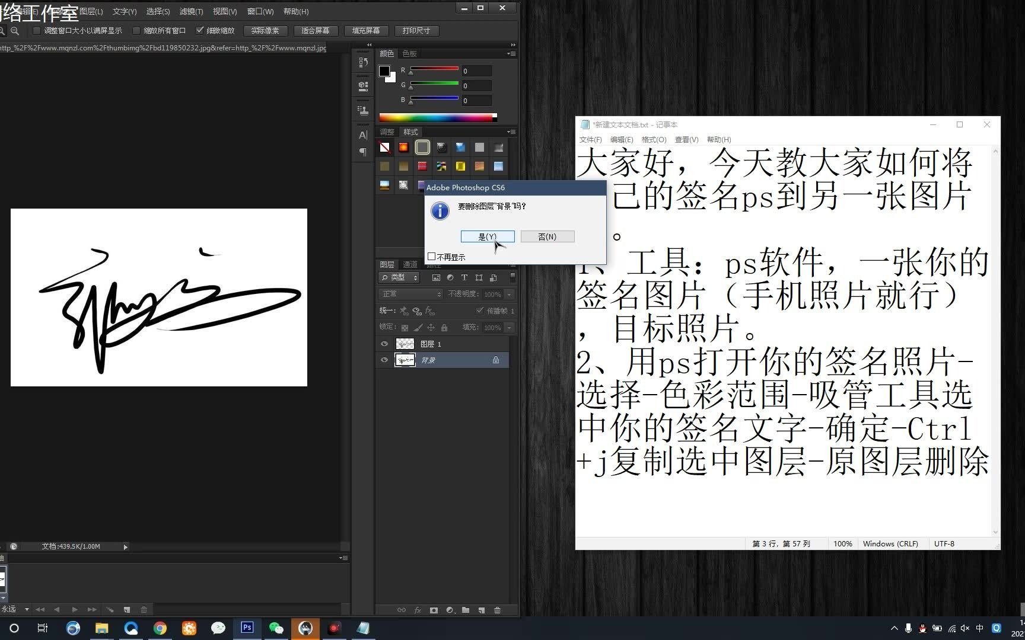The height and width of the screenshot is (640, 1025).
Task: Open 类型 layer filter dropdown
Action: [x=399, y=277]
